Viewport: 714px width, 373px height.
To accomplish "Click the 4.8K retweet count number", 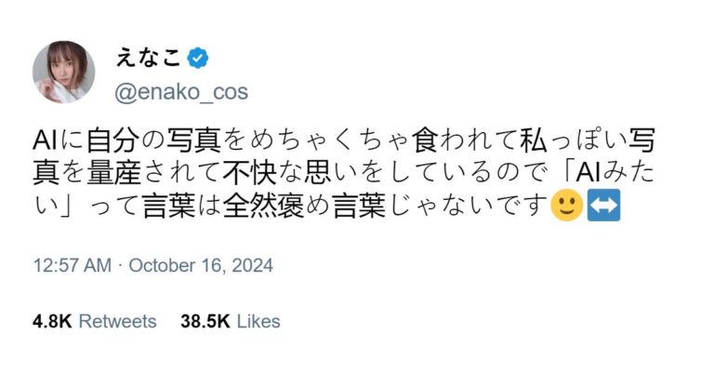I will (52, 322).
